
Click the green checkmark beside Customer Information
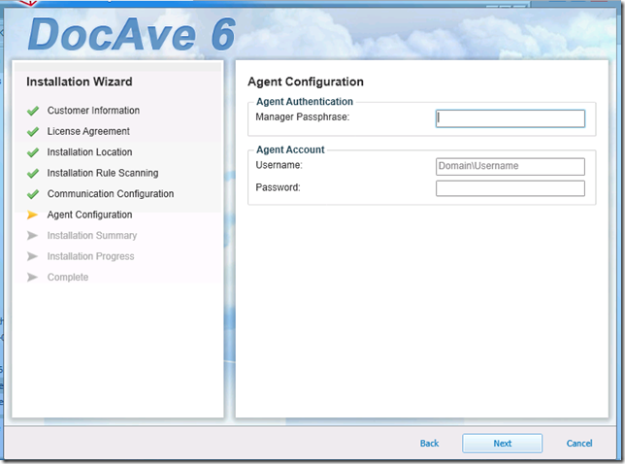[x=33, y=111]
